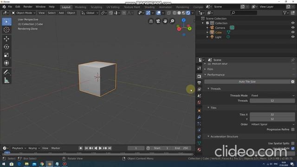
Task: Open the Object Data properties tab icon
Action: pos(199,143)
